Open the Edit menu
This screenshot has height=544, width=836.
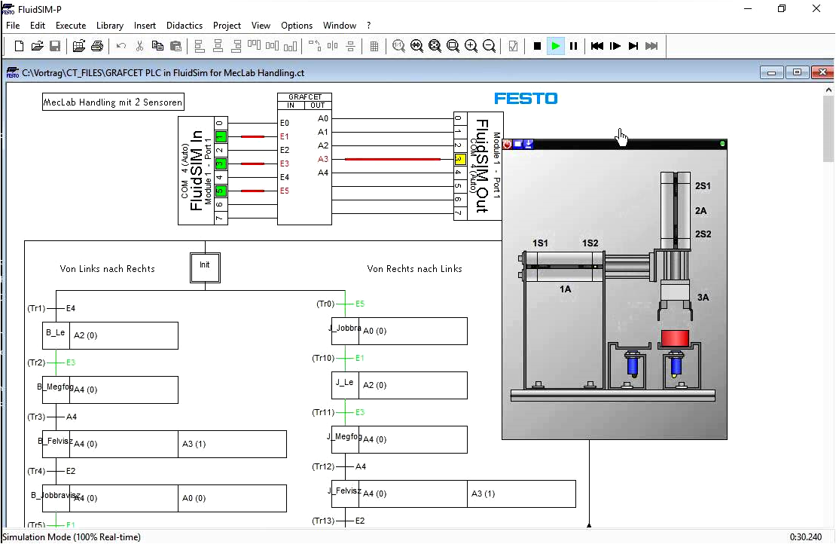point(38,26)
